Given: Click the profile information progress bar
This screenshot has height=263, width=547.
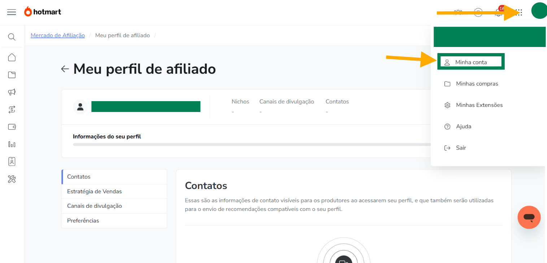Looking at the screenshot, I should click(x=252, y=145).
